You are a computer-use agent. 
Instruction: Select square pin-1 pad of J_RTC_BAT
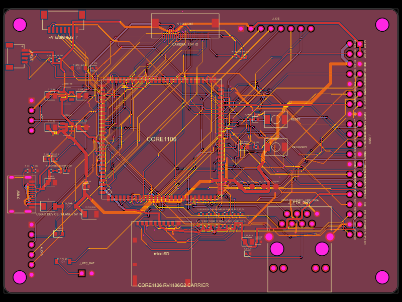[x=82, y=273]
